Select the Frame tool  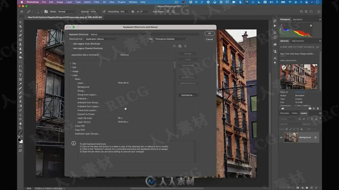click(x=20, y=79)
